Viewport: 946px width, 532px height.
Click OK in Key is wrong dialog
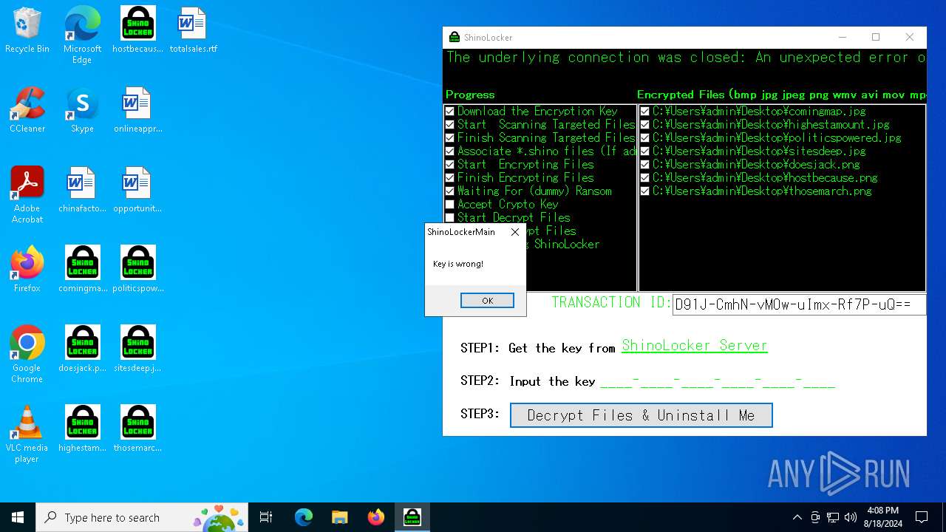pos(487,301)
